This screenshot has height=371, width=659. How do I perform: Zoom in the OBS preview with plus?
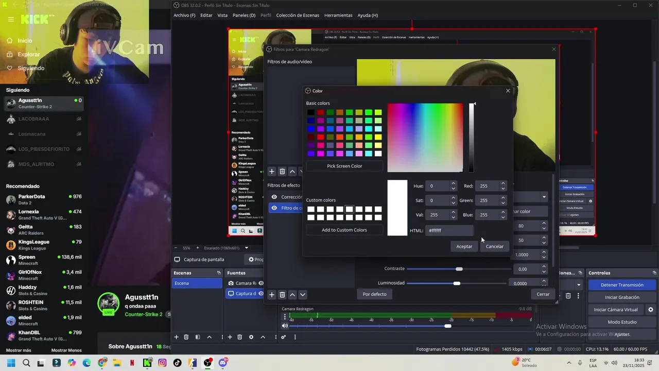[x=198, y=248]
